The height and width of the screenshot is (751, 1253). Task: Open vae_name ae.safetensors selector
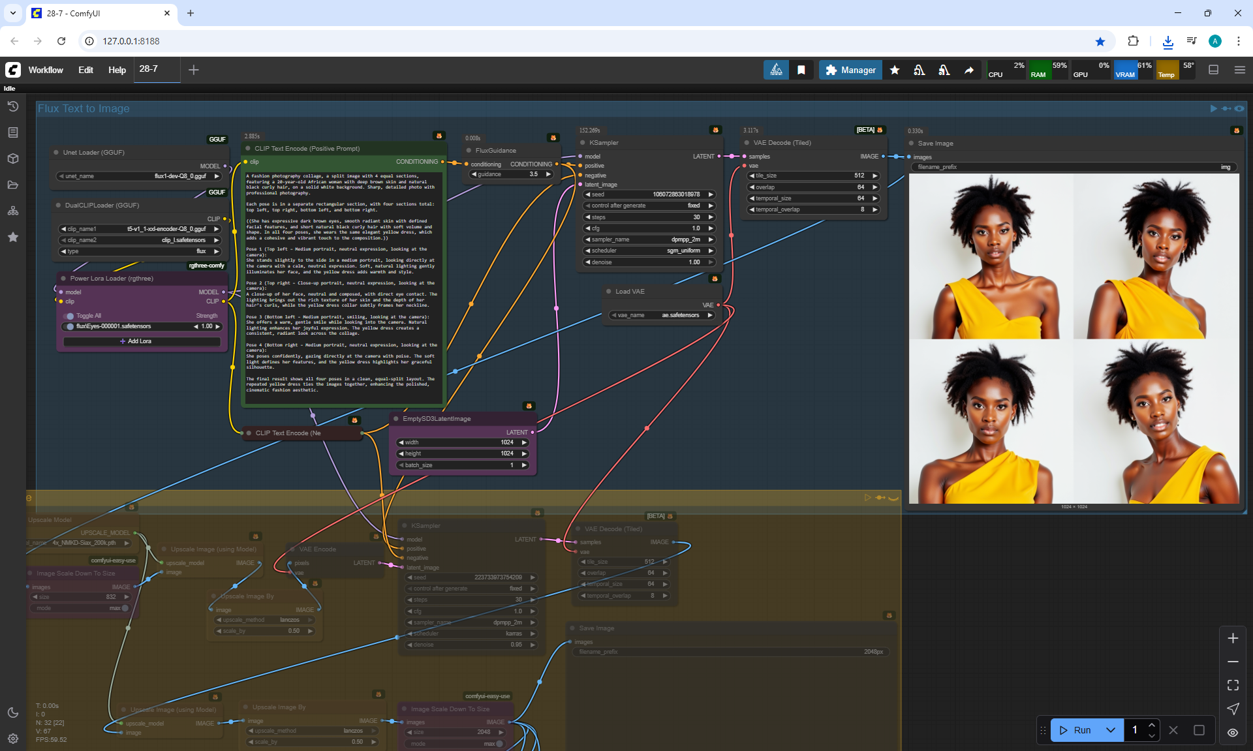662,315
